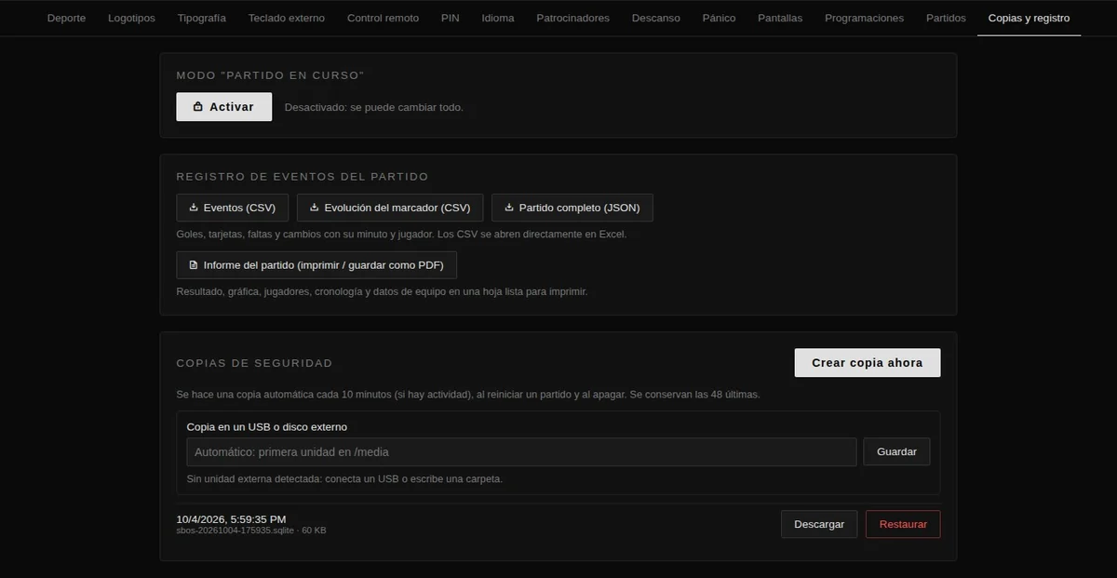Viewport: 1117px width, 578px height.
Task: Open the Tipografía tab
Action: pos(201,18)
